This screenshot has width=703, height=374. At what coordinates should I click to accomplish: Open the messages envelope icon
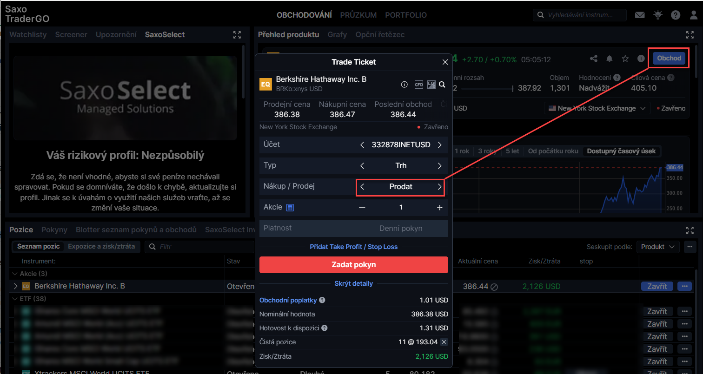pos(640,15)
